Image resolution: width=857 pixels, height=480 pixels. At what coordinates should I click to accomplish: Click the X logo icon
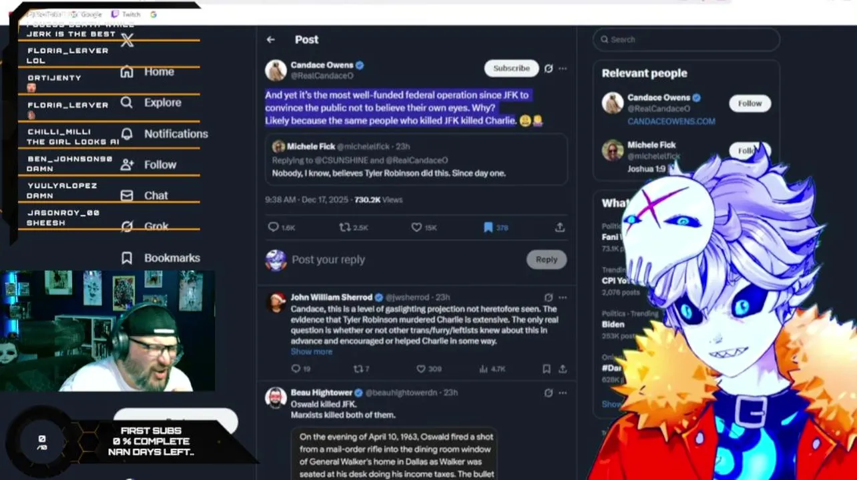tap(127, 41)
